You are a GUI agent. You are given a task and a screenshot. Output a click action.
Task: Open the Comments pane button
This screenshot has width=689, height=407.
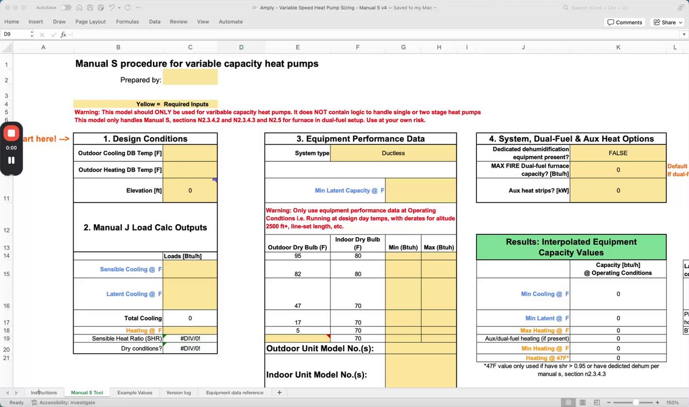click(x=625, y=22)
